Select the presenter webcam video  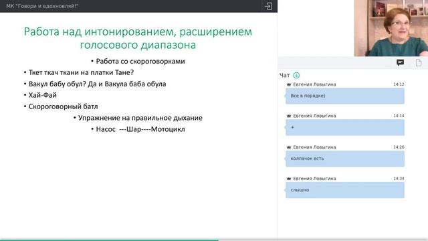391,28
